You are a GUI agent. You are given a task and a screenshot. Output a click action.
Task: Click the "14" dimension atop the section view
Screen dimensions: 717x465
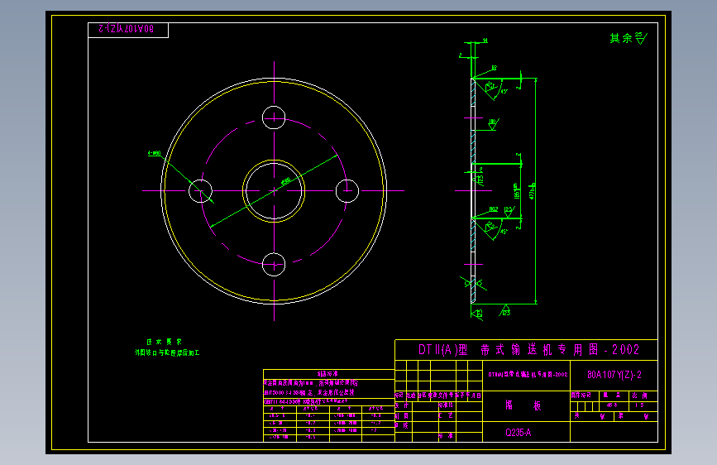485,41
